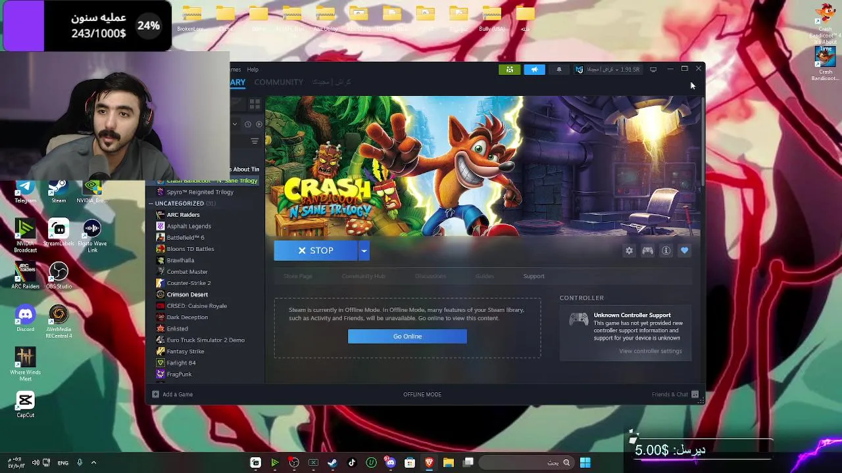842x473 pixels.
Task: Show hidden tray icons chevron
Action: coord(93,462)
